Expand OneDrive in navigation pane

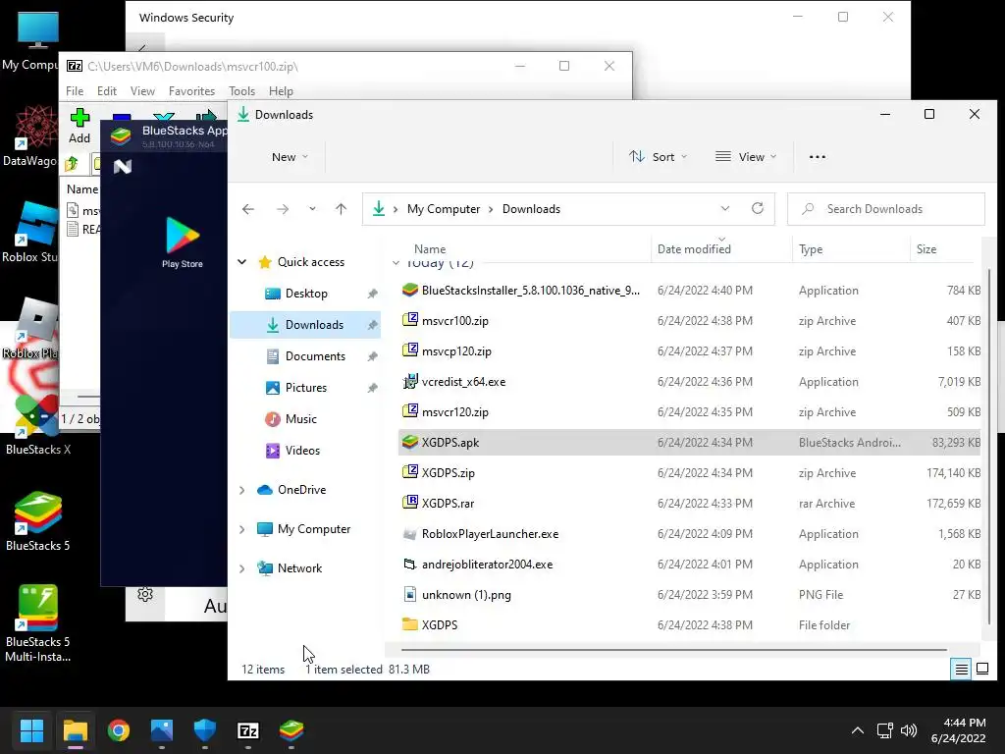tap(242, 490)
